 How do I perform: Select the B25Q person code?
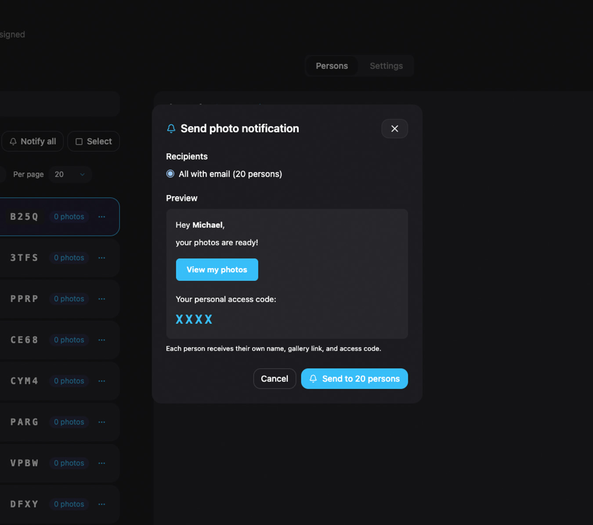(x=24, y=217)
